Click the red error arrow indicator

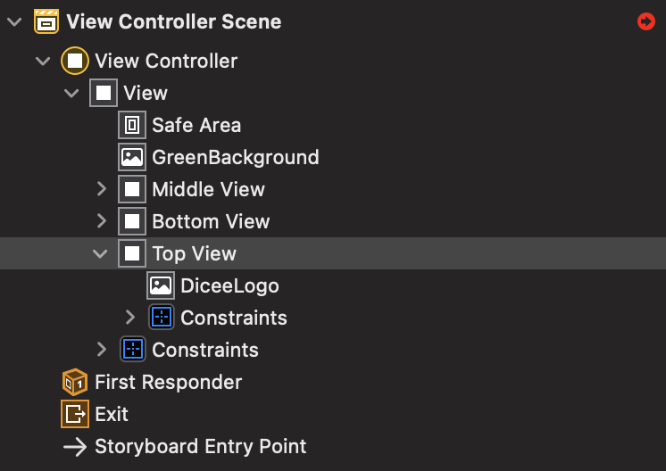646,21
